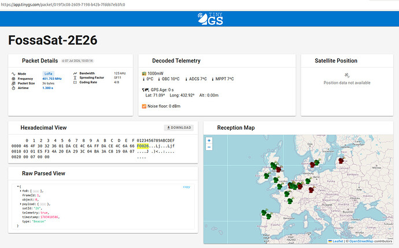Select the red station marker near Latvia
Image resolution: width=399 pixels, height=248 pixels.
(x=341, y=161)
